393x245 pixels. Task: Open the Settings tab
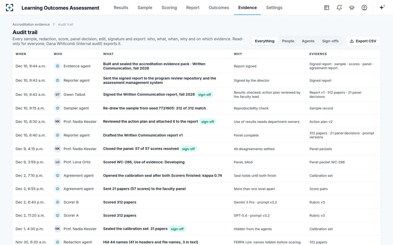(274, 8)
